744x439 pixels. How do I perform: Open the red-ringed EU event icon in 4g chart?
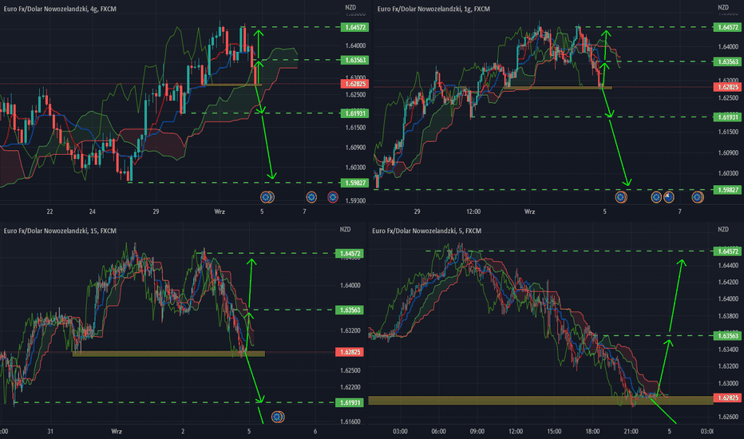coord(333,197)
